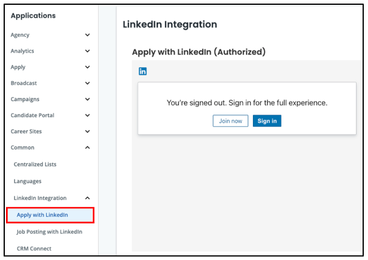Click the Join now button
The image size is (368, 260).
pos(231,121)
